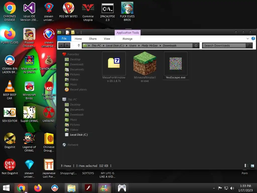This screenshot has width=257, height=193.
Task: Expand the chevron after 'Local Disk (C:)' breadcrumb
Action: click(127, 45)
